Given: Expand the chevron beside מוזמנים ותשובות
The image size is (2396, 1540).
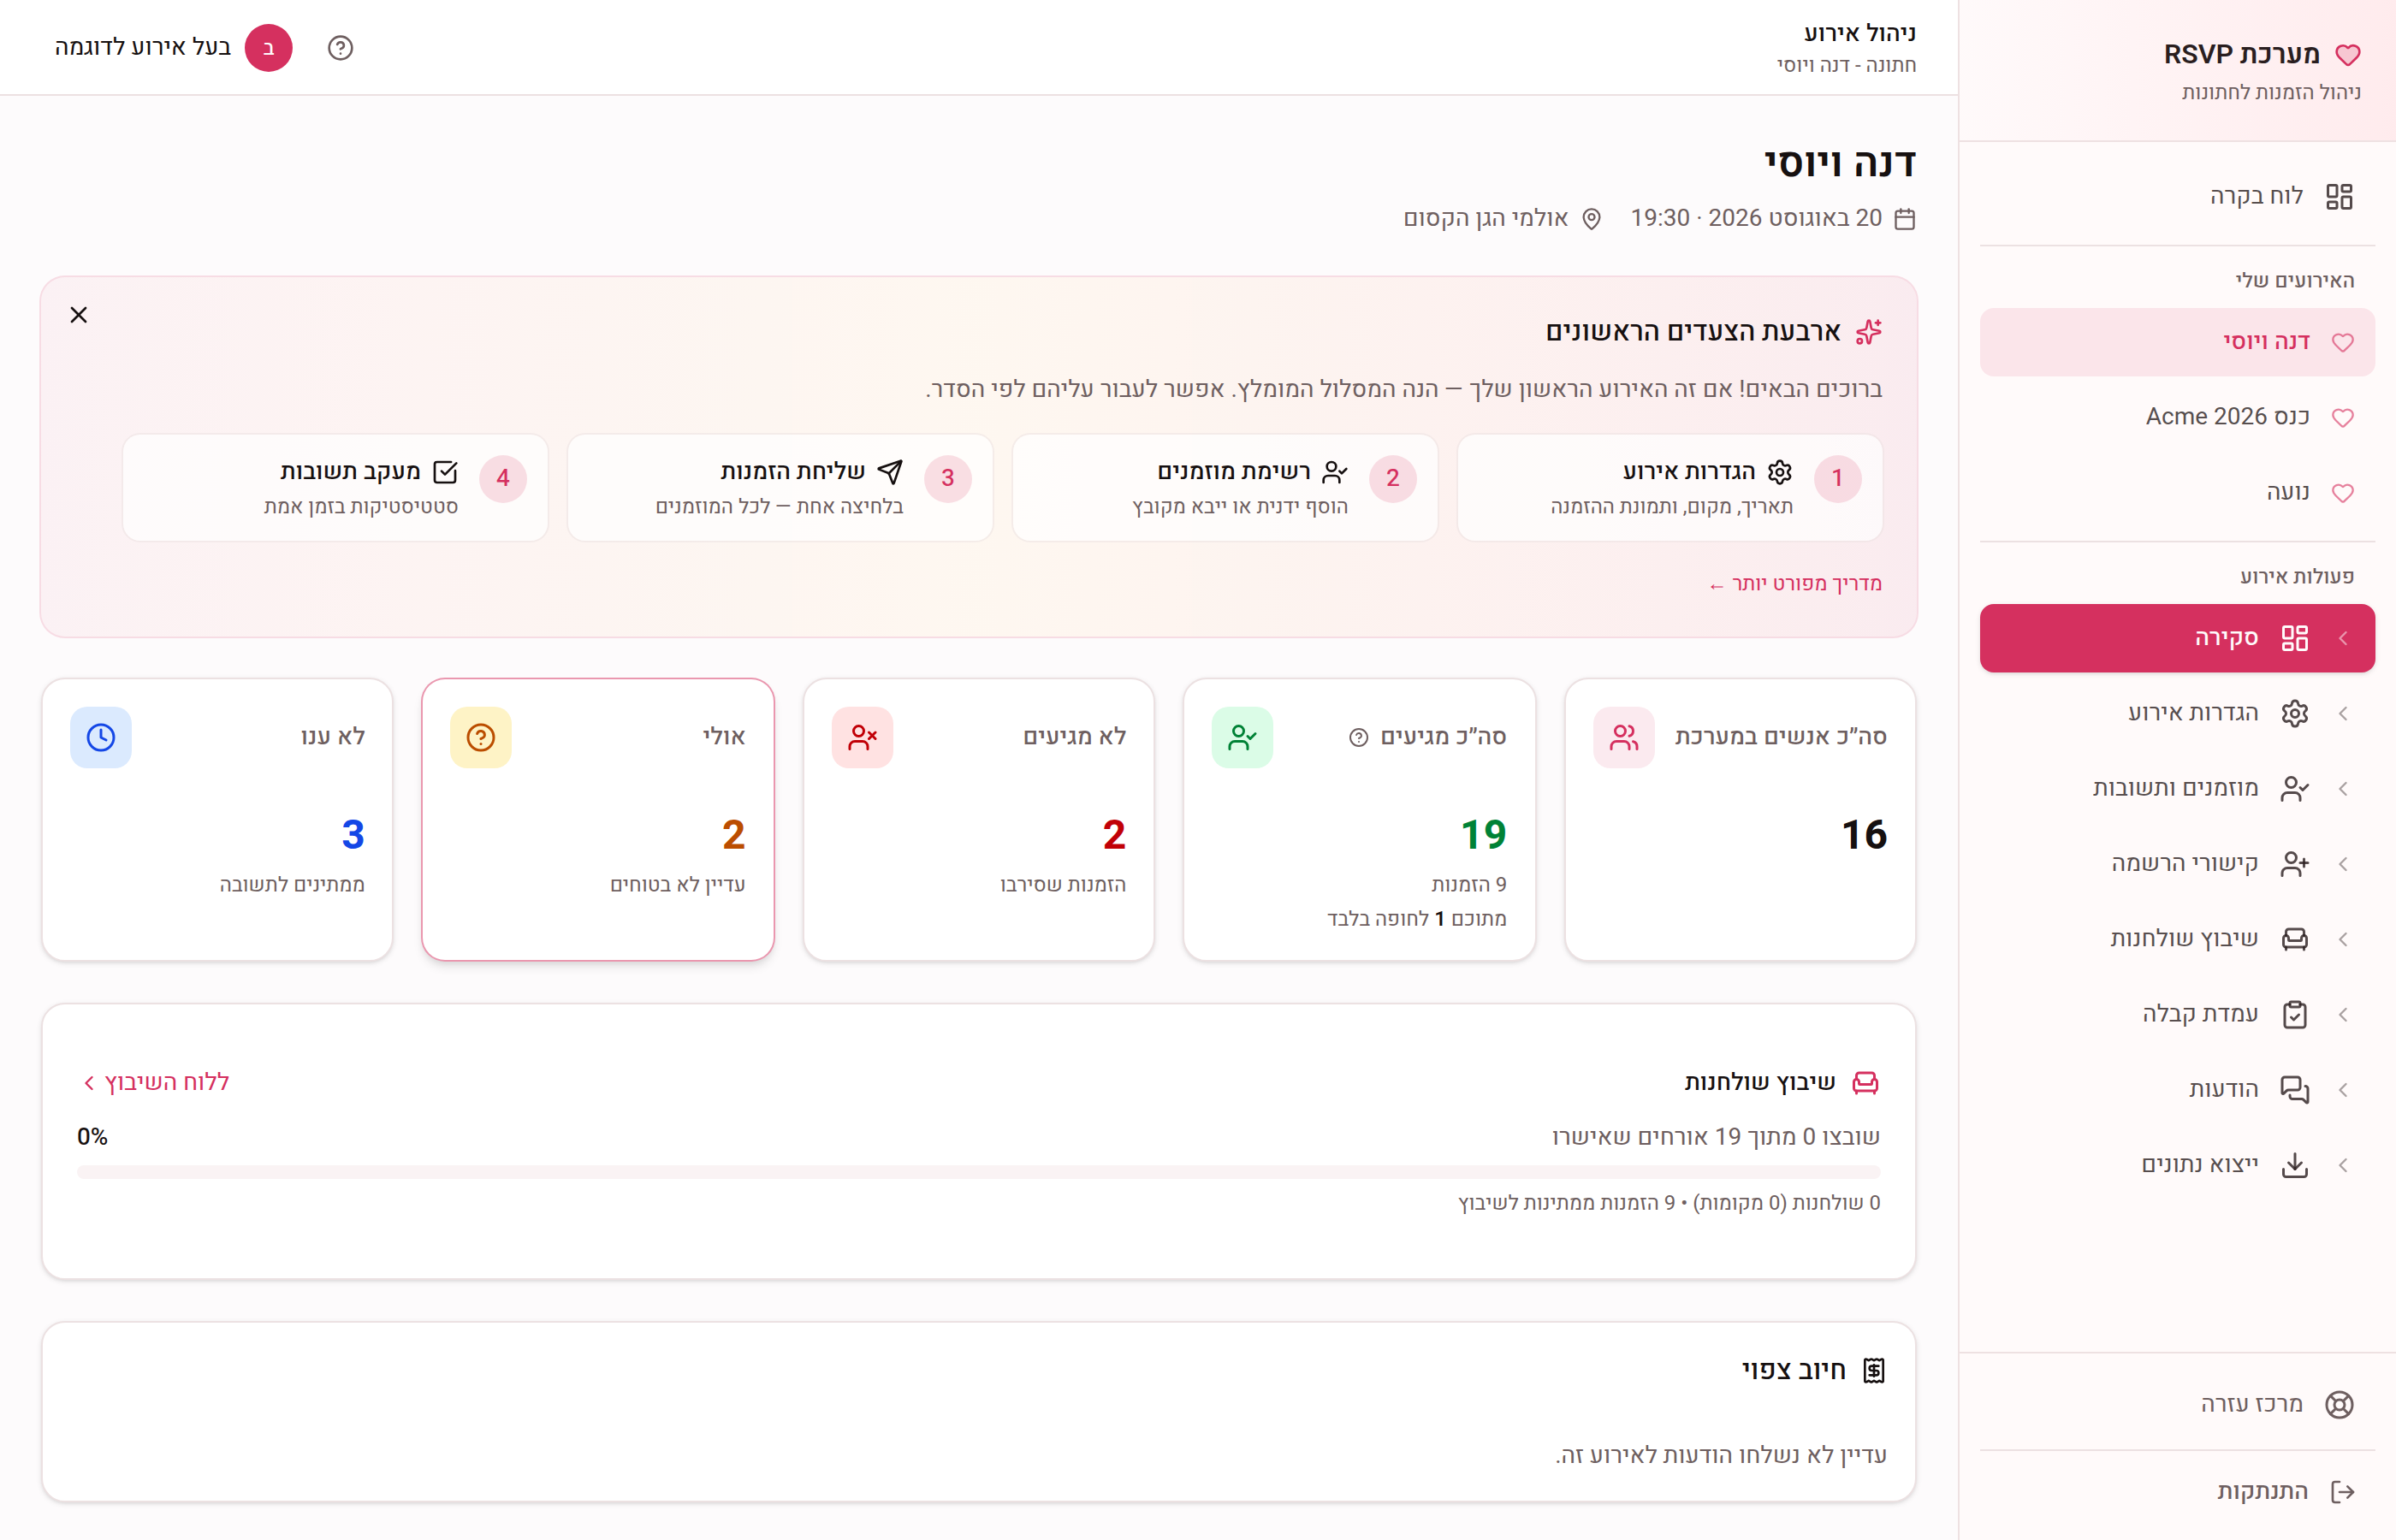Looking at the screenshot, I should tap(2343, 788).
